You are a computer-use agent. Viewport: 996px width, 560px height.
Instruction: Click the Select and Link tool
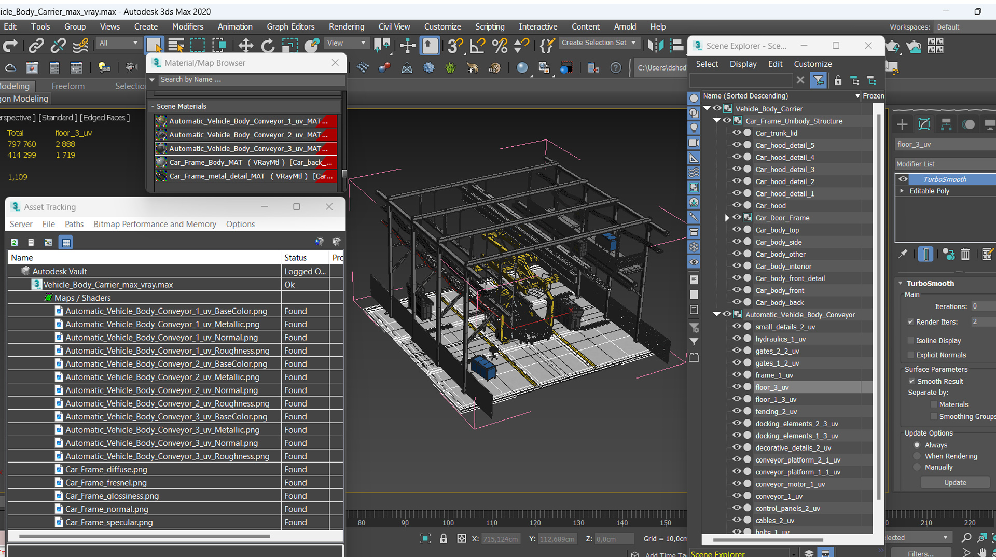(36, 46)
